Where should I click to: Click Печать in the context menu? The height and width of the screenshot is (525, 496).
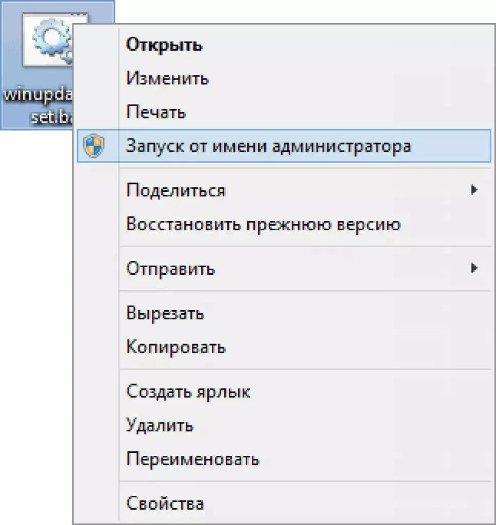tap(284, 112)
